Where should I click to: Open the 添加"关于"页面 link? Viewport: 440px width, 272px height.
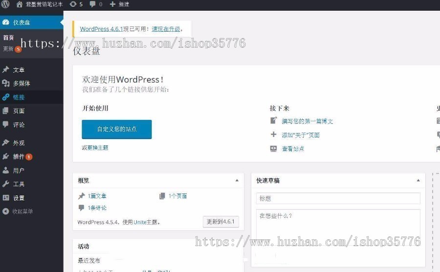pyautogui.click(x=301, y=135)
